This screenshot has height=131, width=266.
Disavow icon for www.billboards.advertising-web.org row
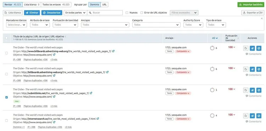[x=259, y=48]
